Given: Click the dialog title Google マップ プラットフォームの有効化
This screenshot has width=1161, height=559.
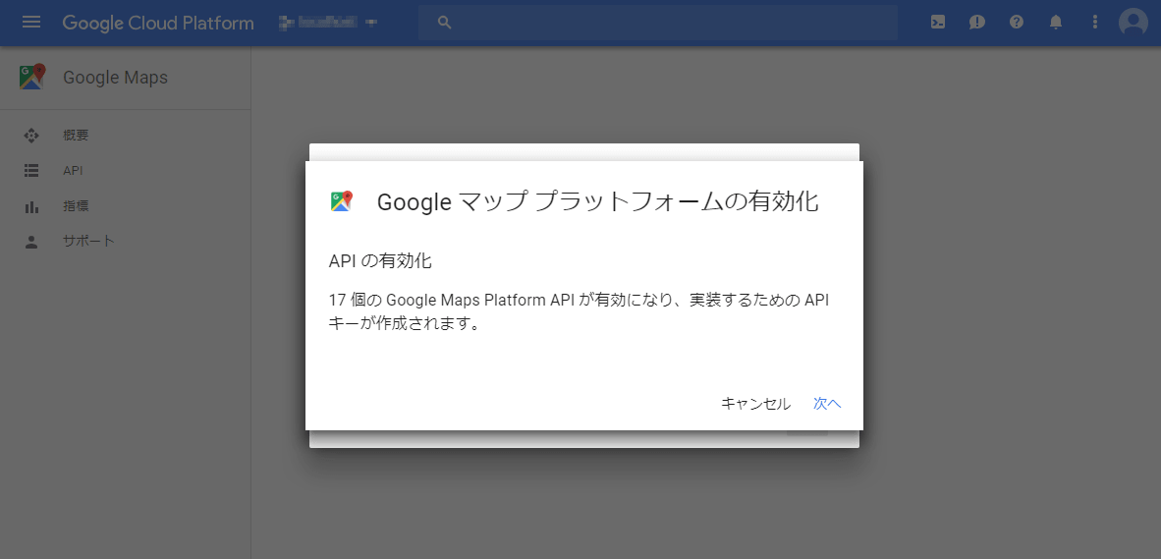Looking at the screenshot, I should (x=597, y=202).
